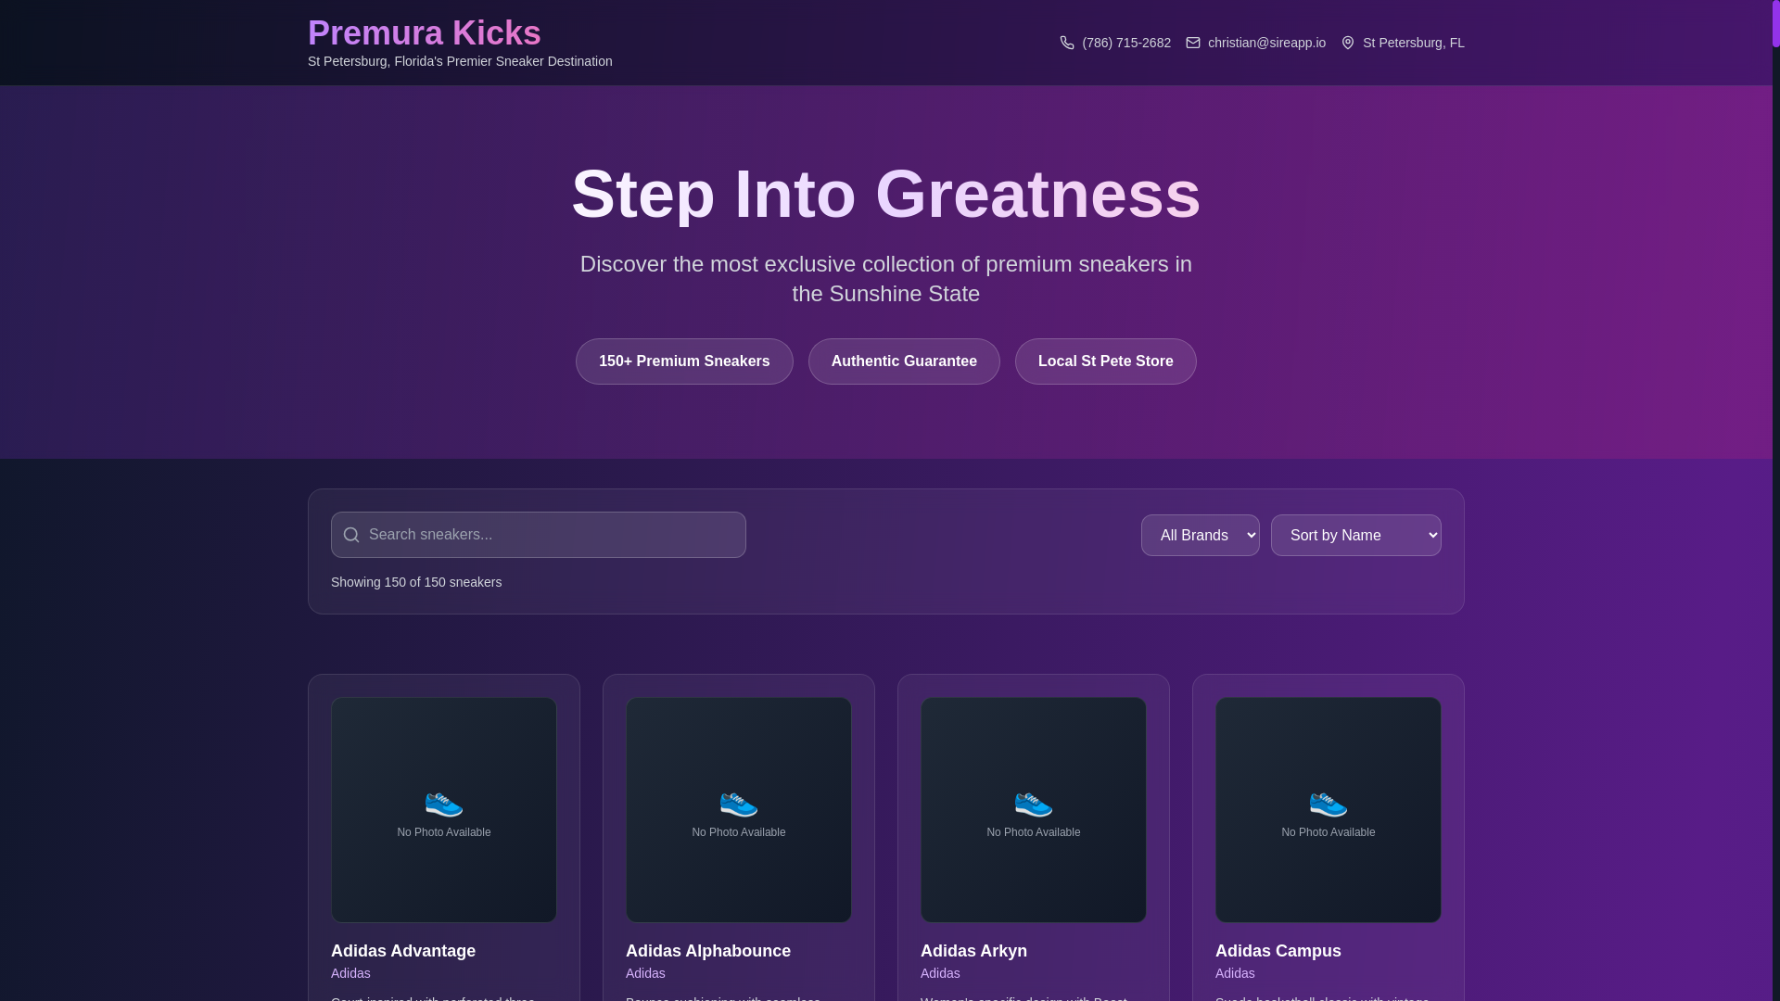The height and width of the screenshot is (1001, 1780).
Task: Open Adidas Alphabounce photo placeholder
Action: (739, 810)
